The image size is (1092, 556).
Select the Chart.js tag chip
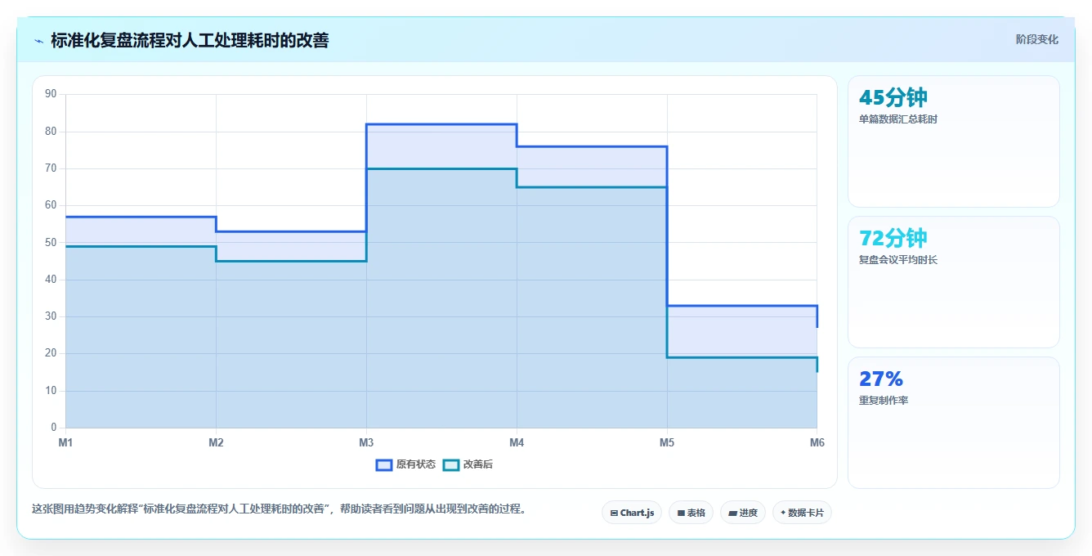(632, 513)
